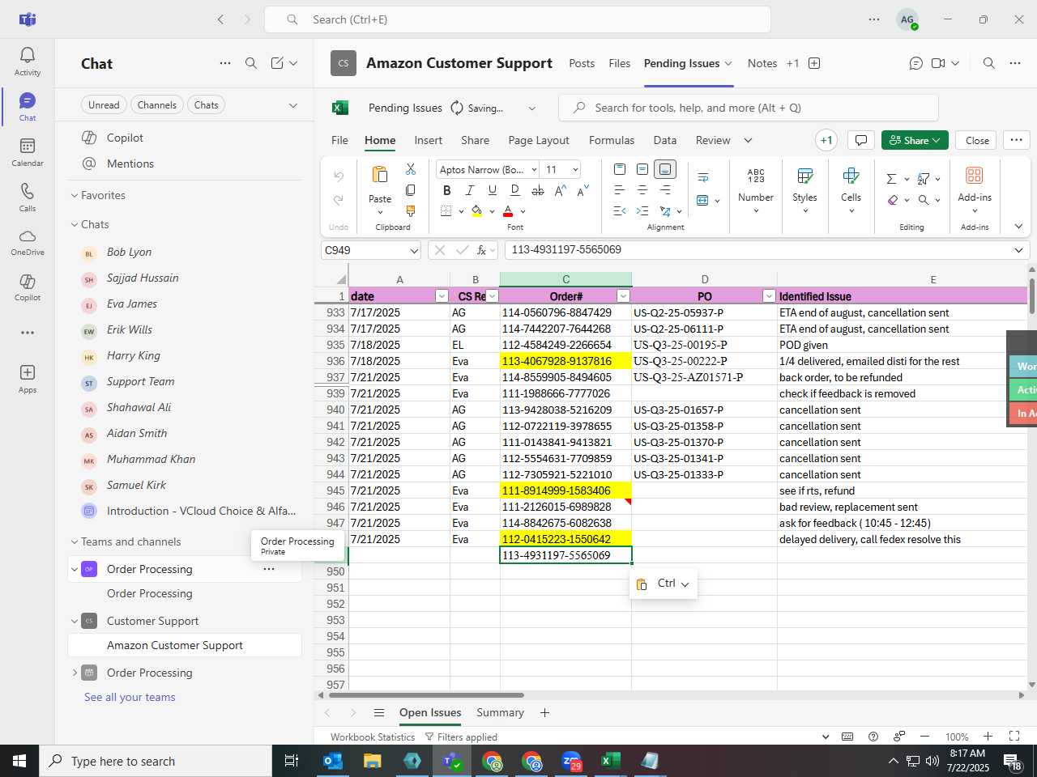The width and height of the screenshot is (1037, 777).
Task: Switch to the Summary sheet tab
Action: 500,712
